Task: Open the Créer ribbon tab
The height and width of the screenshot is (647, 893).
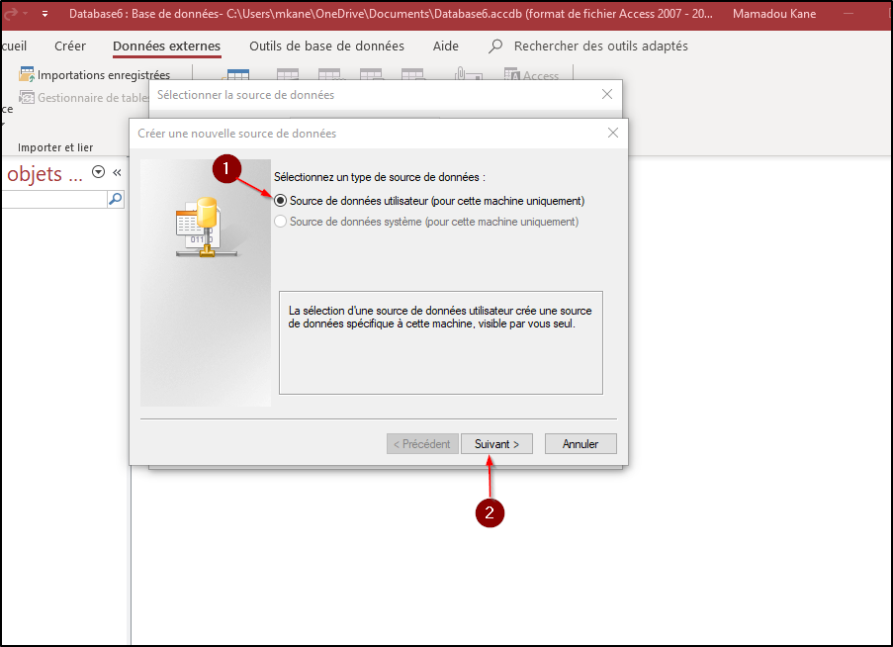Action: click(70, 46)
